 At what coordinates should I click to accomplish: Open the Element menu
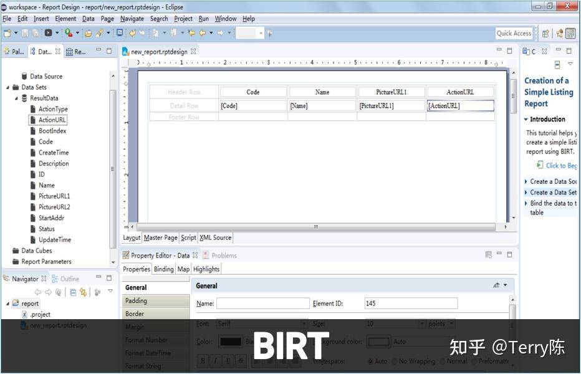click(65, 19)
